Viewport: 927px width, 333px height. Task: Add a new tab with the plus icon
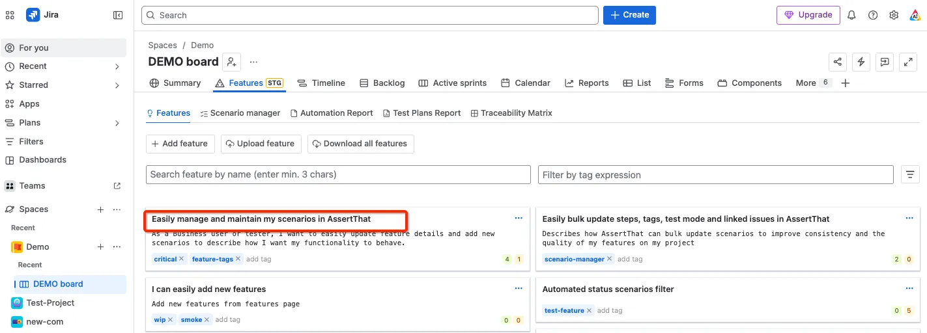click(846, 83)
